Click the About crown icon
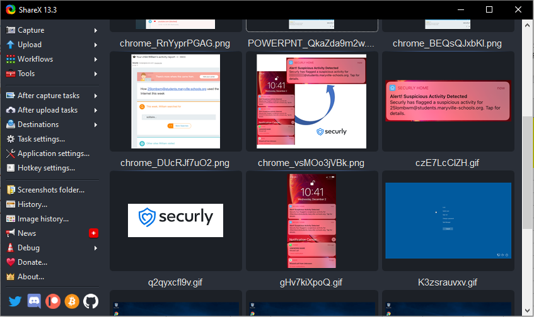This screenshot has height=317, width=534. click(11, 277)
